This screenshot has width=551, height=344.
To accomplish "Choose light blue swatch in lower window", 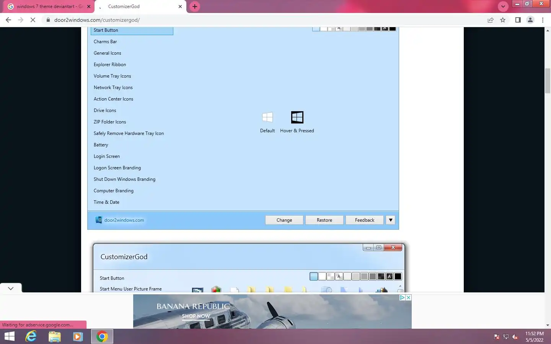I will tap(314, 276).
